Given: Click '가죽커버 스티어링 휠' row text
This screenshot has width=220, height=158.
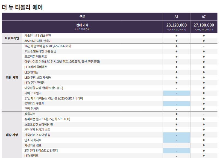Looking at the screenshot, I should click(x=37, y=135).
